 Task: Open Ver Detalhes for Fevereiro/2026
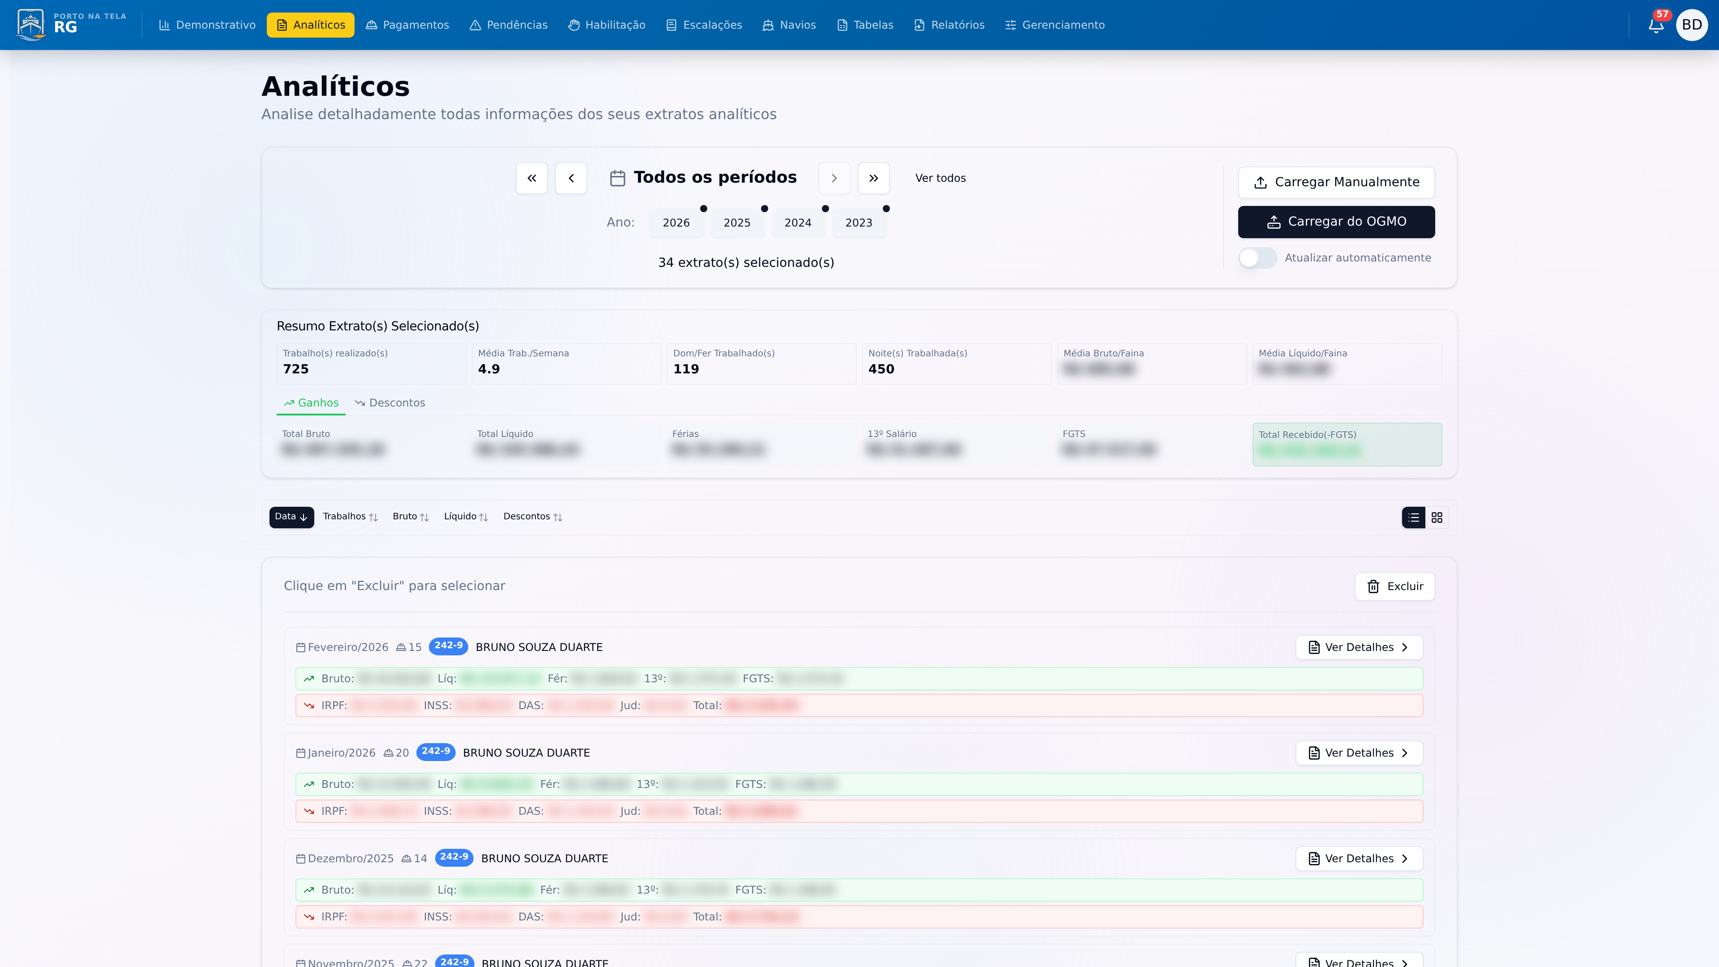(x=1359, y=647)
